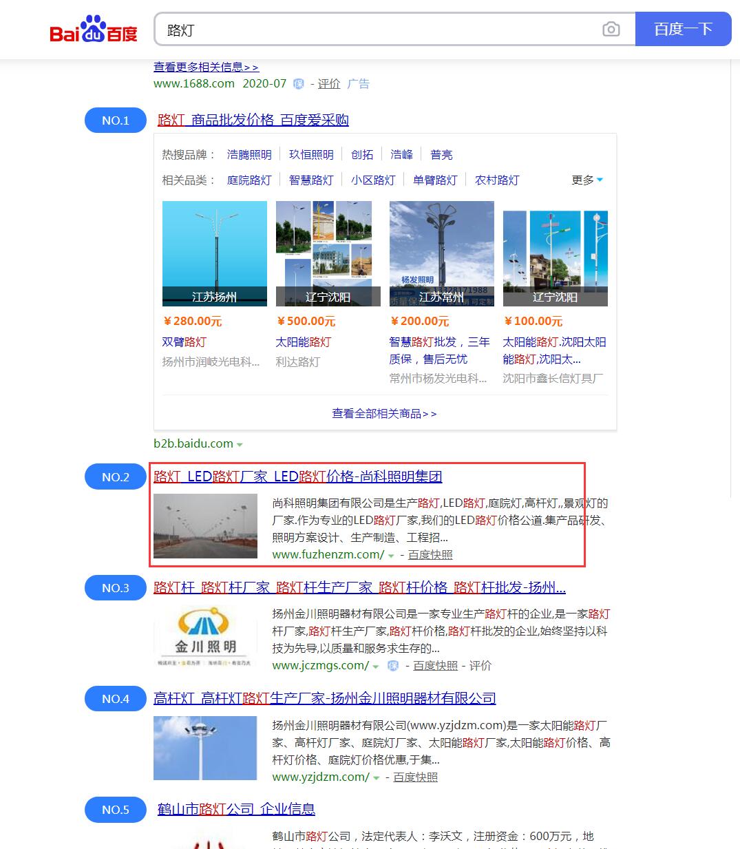Image resolution: width=740 pixels, height=849 pixels.
Task: Open 鹤山市路灯公司_企业信息 result title
Action: pos(236,809)
